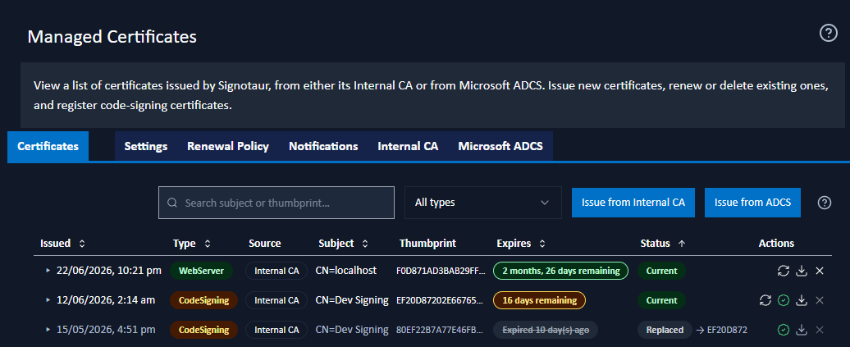Click the Thumbprint column header
Screen dimensions: 850x347
(x=427, y=244)
